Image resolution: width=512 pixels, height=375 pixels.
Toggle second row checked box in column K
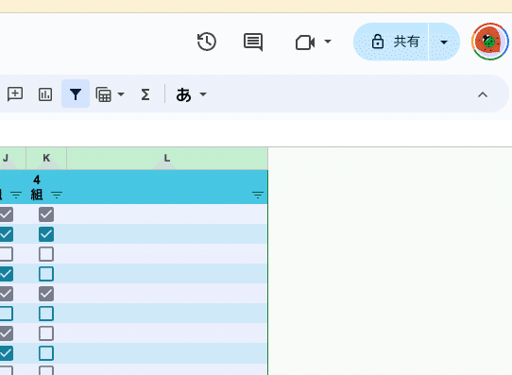click(46, 234)
